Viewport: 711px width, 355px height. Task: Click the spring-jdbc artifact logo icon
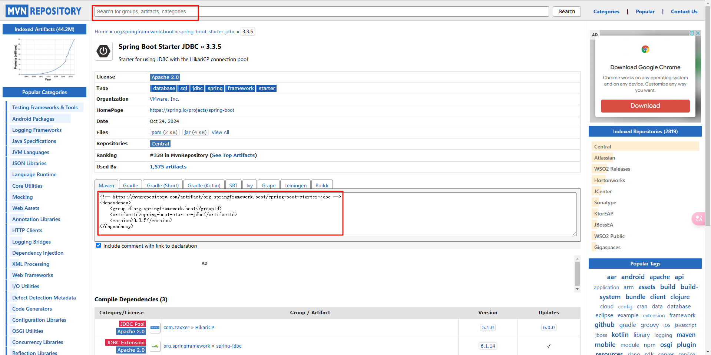tap(155, 346)
